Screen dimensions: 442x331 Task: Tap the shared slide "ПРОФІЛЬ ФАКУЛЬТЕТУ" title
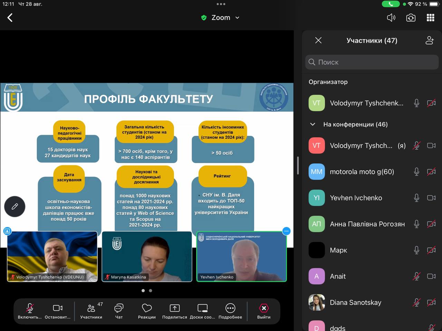pos(148,99)
